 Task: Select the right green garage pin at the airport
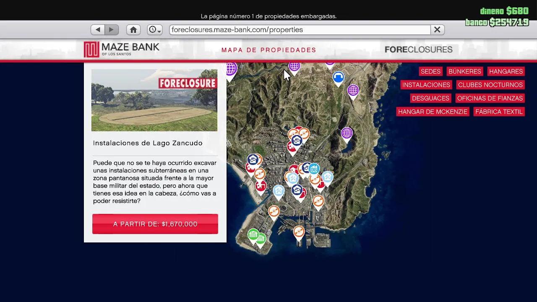click(x=261, y=240)
